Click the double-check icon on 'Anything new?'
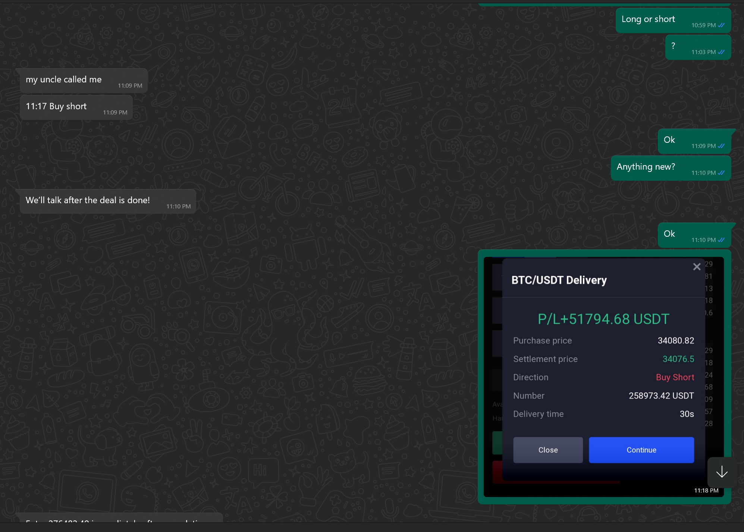744x532 pixels. point(721,173)
